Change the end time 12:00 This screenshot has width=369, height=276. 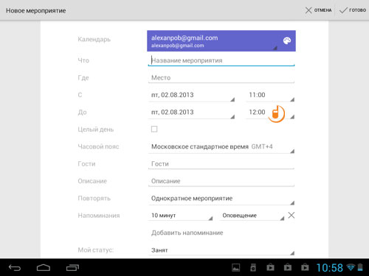coord(270,113)
